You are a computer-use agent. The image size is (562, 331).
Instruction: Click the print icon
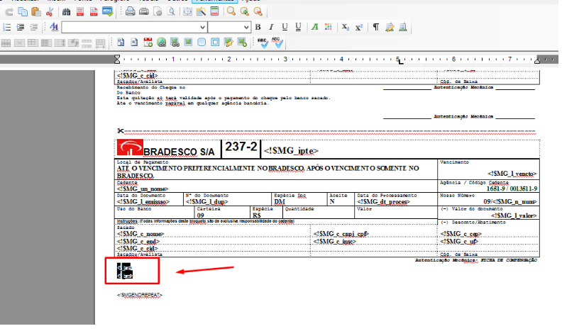130,12
